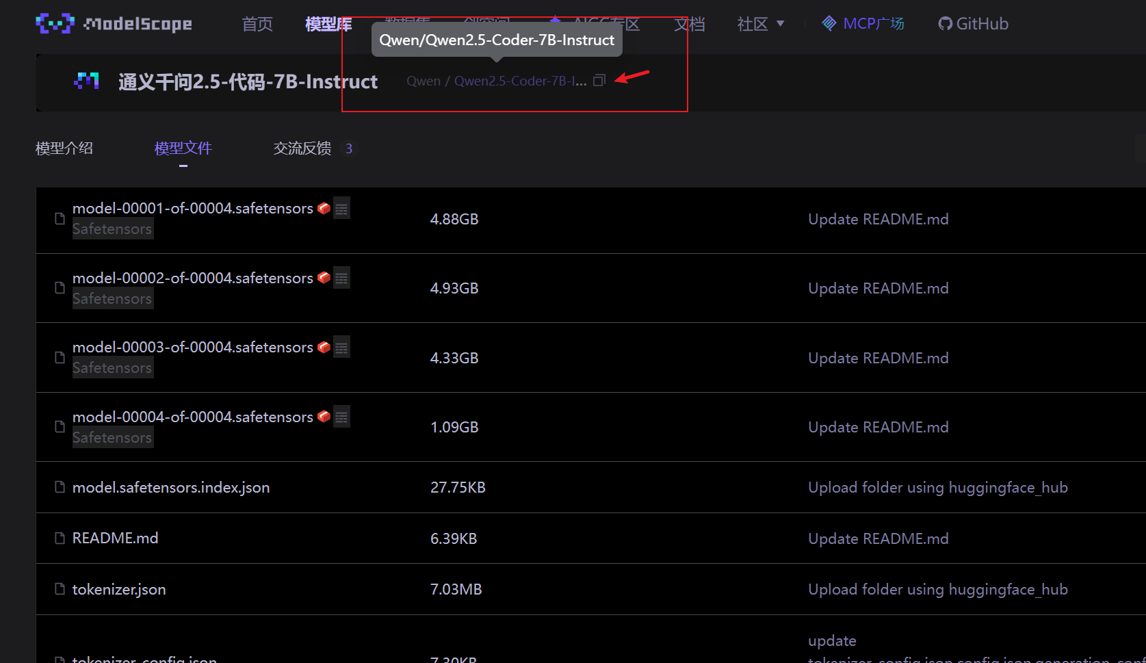This screenshot has height=663, width=1146.
Task: Click the Safetensors tag under model-00004
Action: click(113, 437)
